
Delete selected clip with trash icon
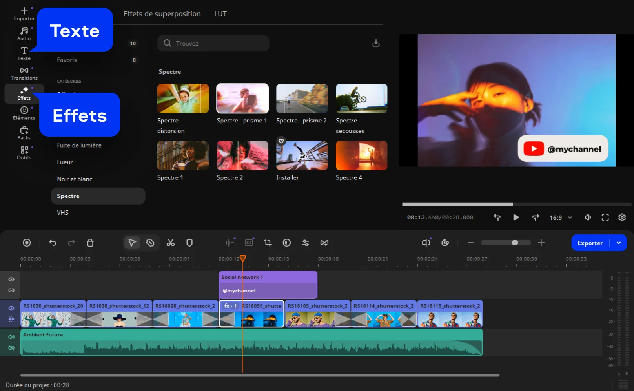(x=90, y=243)
